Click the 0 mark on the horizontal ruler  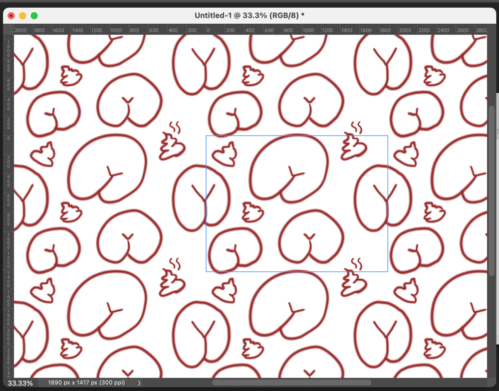coord(208,30)
